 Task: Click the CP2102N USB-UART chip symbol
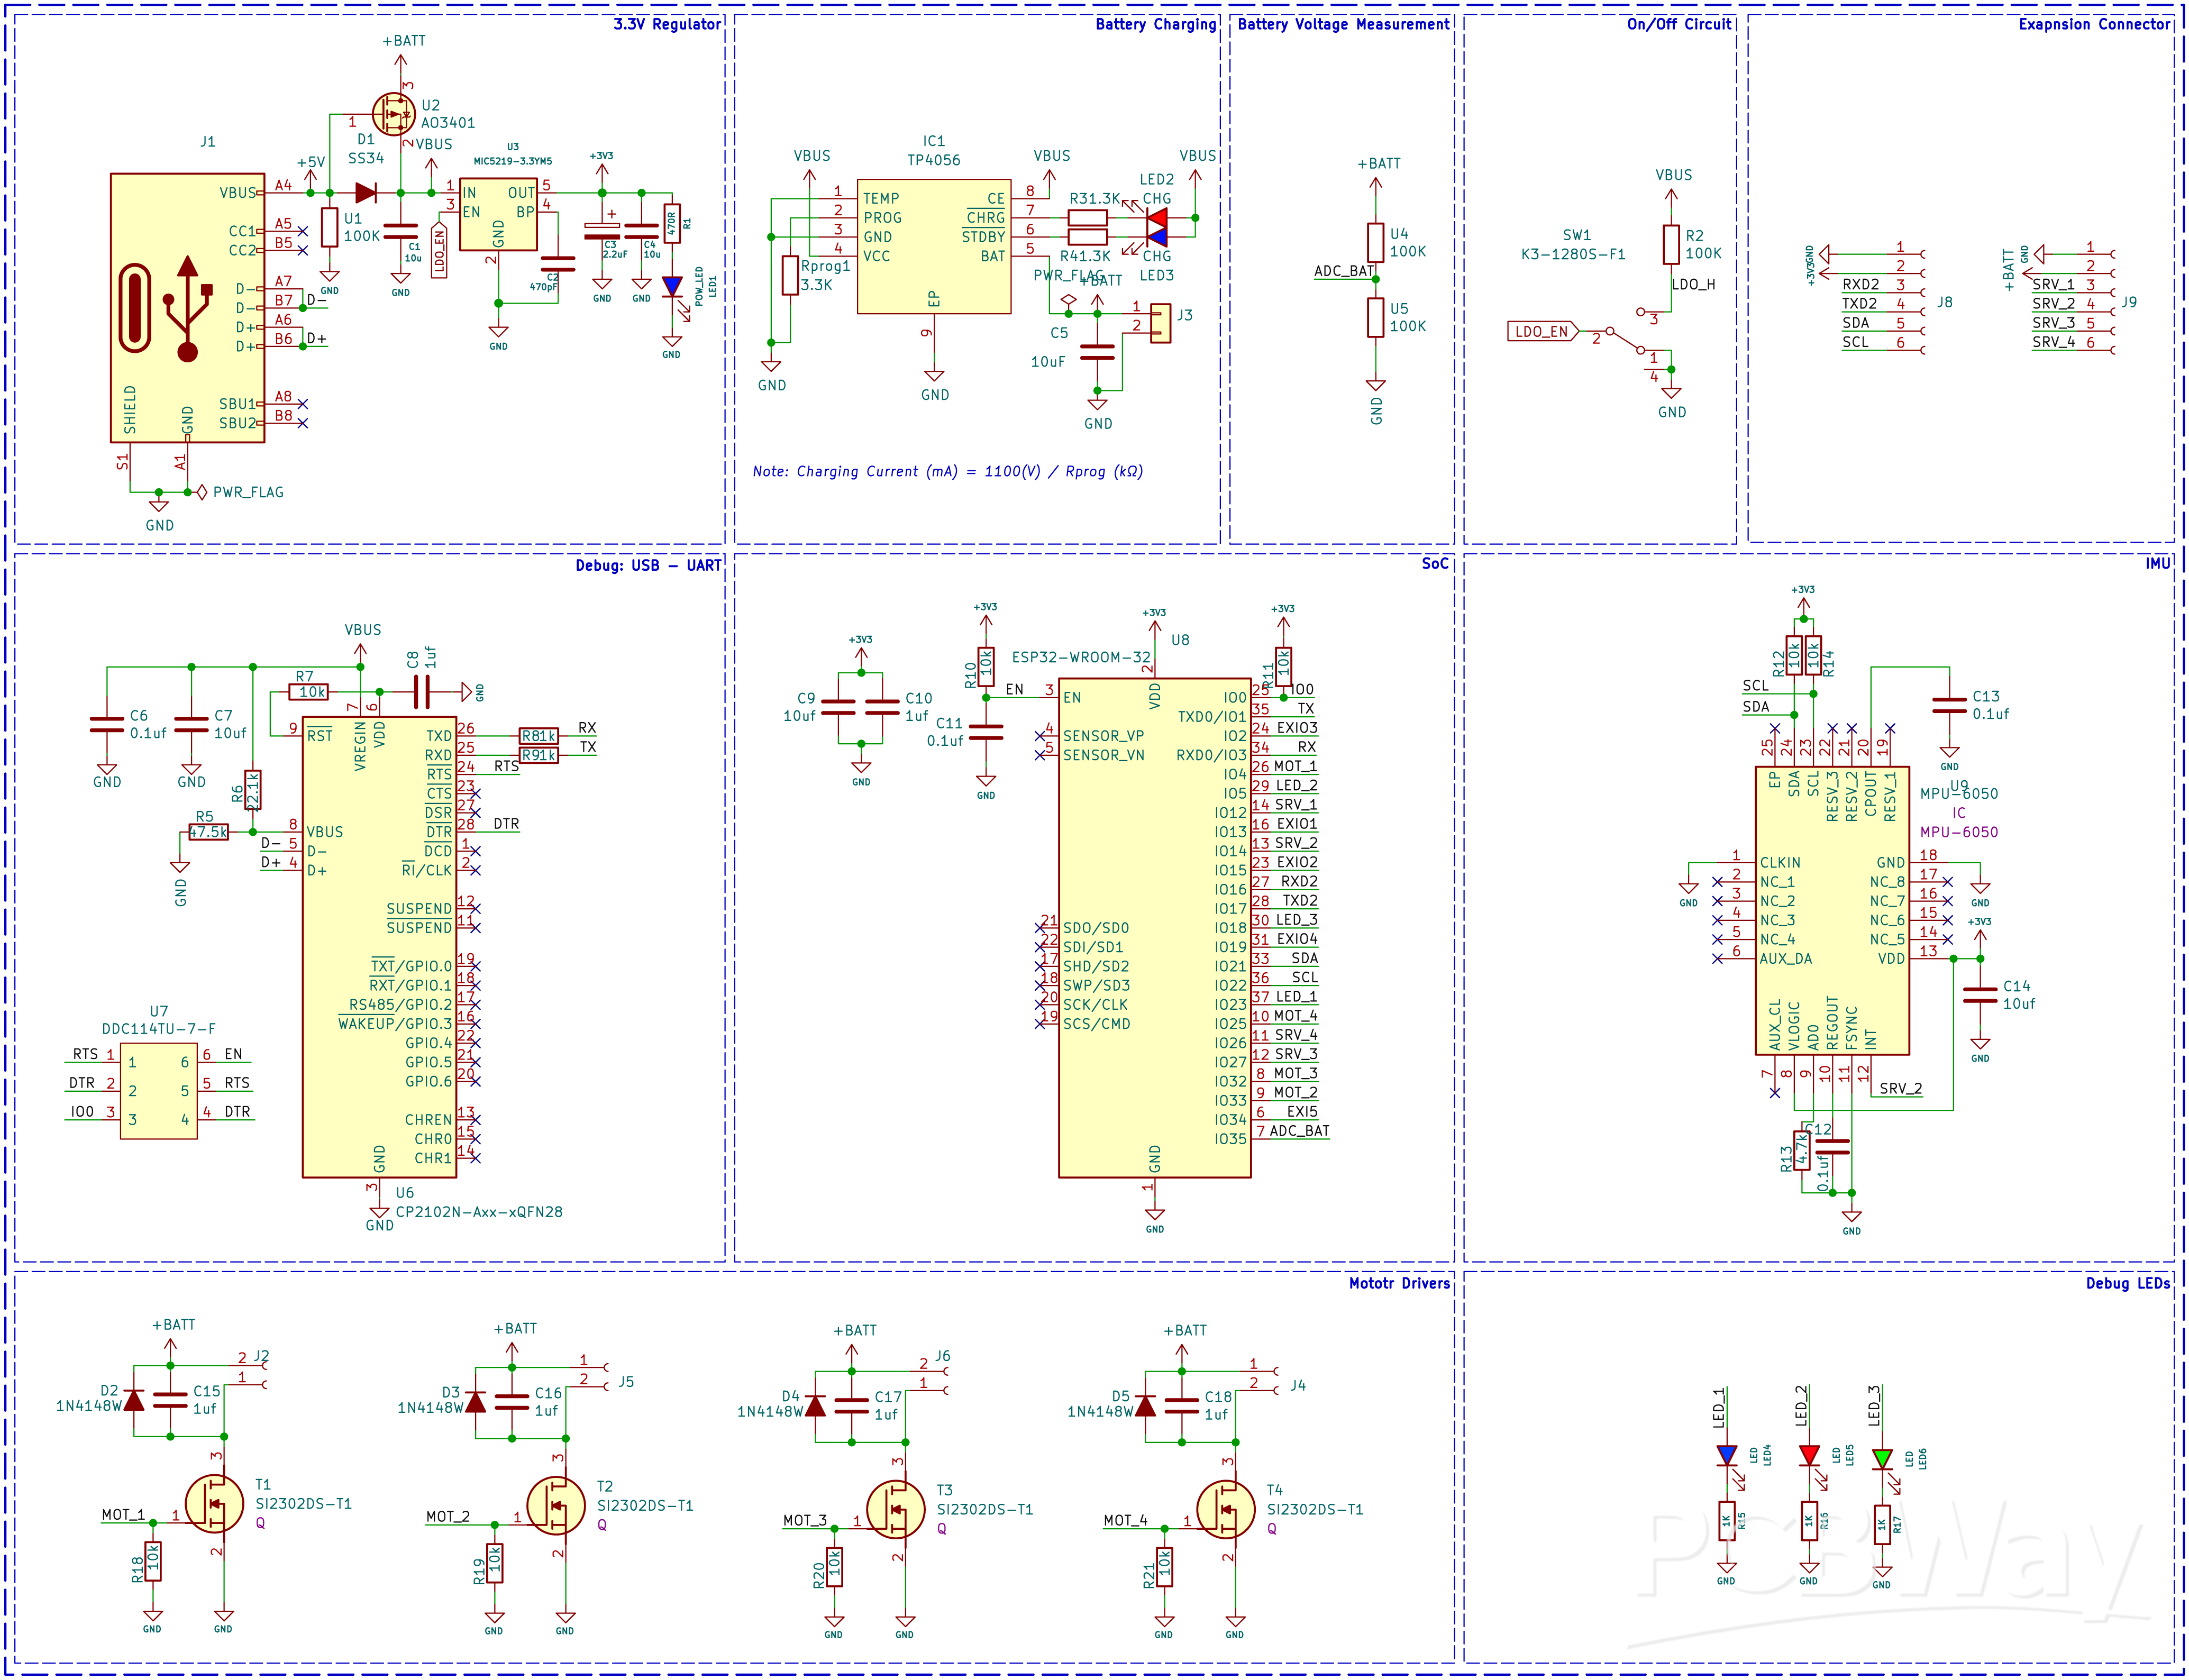pyautogui.click(x=379, y=946)
